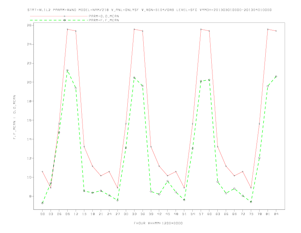Viewport: 301px width, 233px height.
Task: Click the x-axis tick label 39
Action: 151,214
